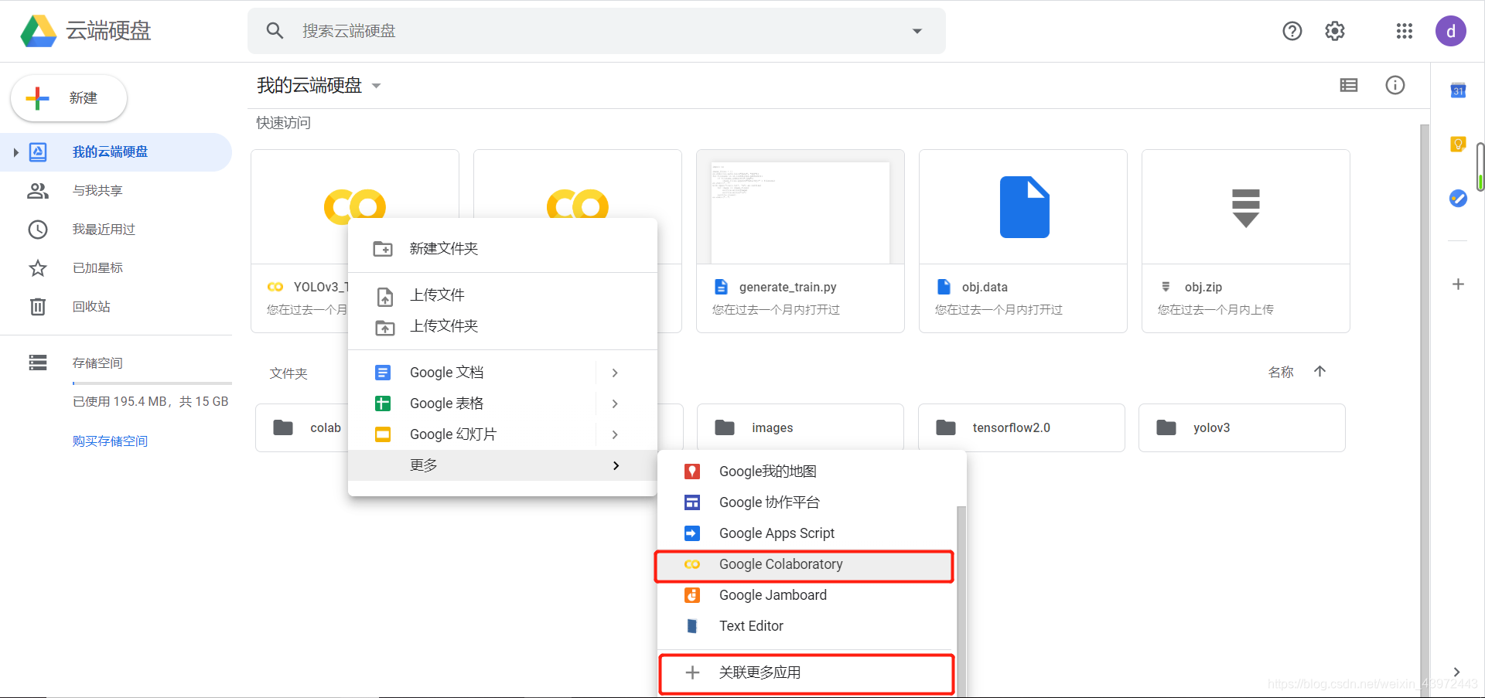The image size is (1485, 698).
Task: Open the Starred section
Action: coord(97,268)
